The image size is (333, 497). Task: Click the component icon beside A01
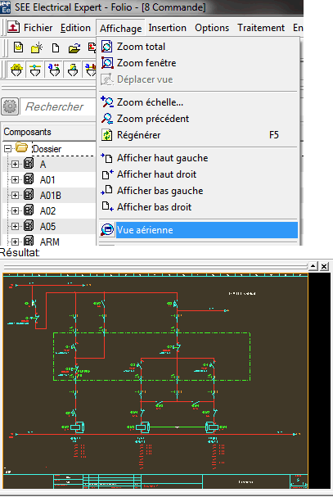[29, 179]
